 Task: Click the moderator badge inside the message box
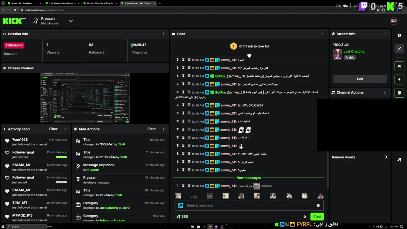(x=181, y=205)
